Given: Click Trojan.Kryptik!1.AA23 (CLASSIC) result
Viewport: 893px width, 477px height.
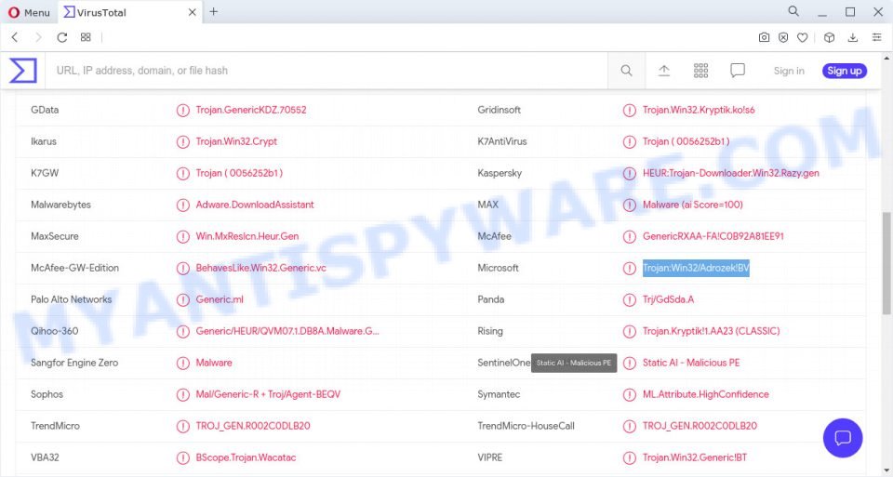Looking at the screenshot, I should (712, 331).
